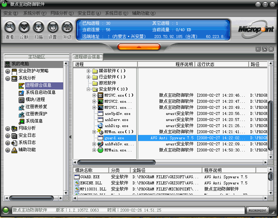Expand MPMon.exe process node
The width and height of the screenshot is (278, 218).
(94, 132)
